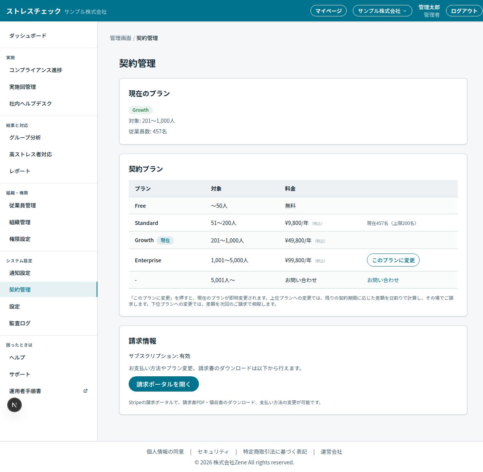Click the Free plan name cell
This screenshot has height=472, width=483.
point(141,206)
